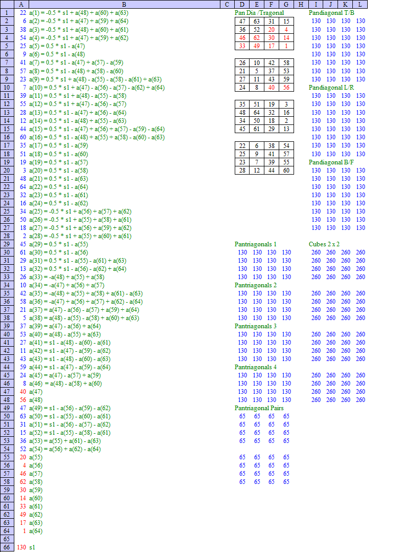Click red value 1 in row 64
The height and width of the screenshot is (552, 404).
24,531
